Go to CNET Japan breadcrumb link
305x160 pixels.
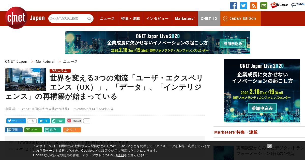16,61
